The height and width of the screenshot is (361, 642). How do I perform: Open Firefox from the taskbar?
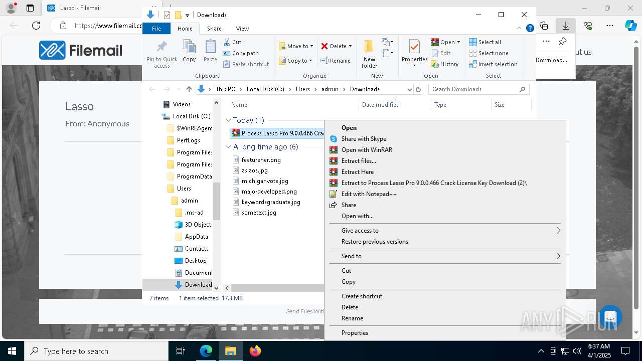[x=255, y=351]
